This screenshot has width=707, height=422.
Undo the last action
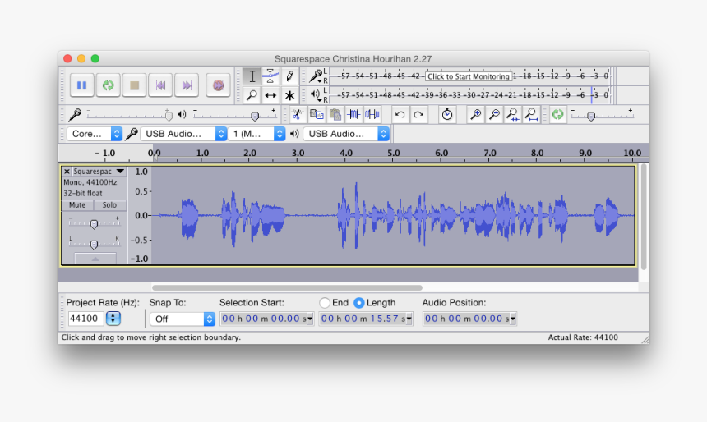[x=400, y=114]
